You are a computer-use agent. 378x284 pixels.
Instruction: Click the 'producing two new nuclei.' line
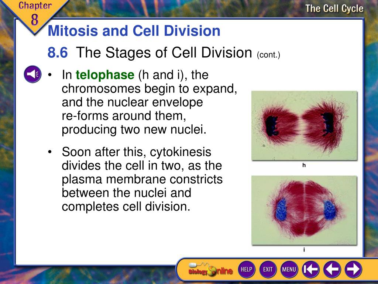point(134,129)
